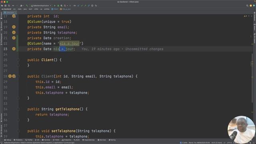Click the green Run play icon

pos(55,6)
